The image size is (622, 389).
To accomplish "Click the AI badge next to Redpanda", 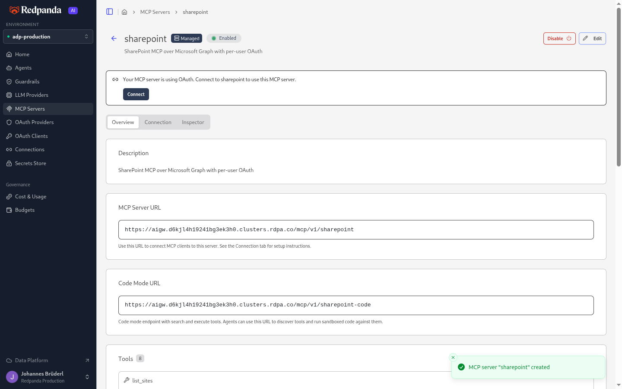I will 73,10.
